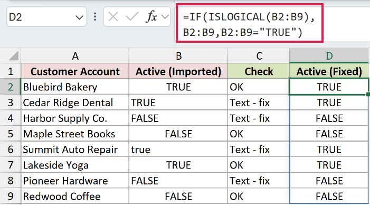This screenshot has height=205, width=370.
Task: Expand the dropdown arrow beside fx
Action: [x=165, y=17]
